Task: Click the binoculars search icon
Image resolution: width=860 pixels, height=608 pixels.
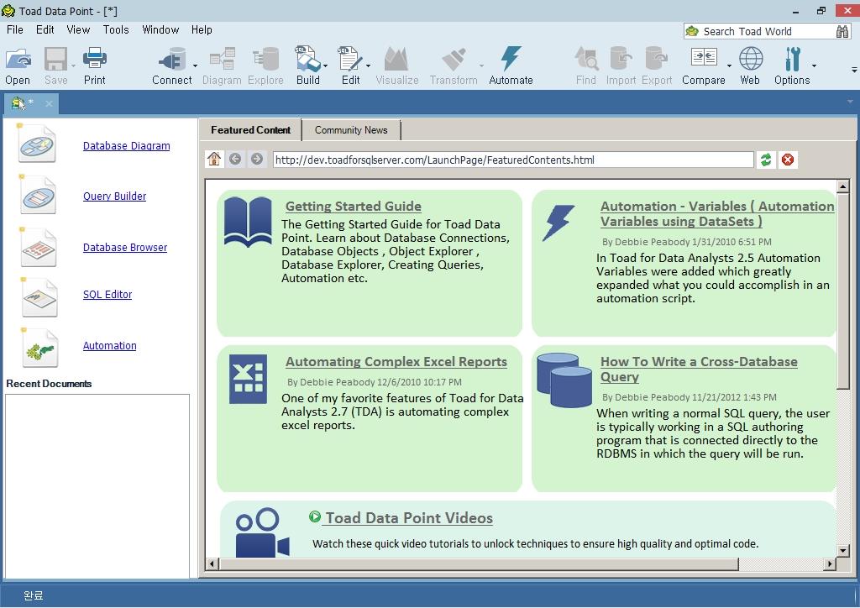Action: 842,31
